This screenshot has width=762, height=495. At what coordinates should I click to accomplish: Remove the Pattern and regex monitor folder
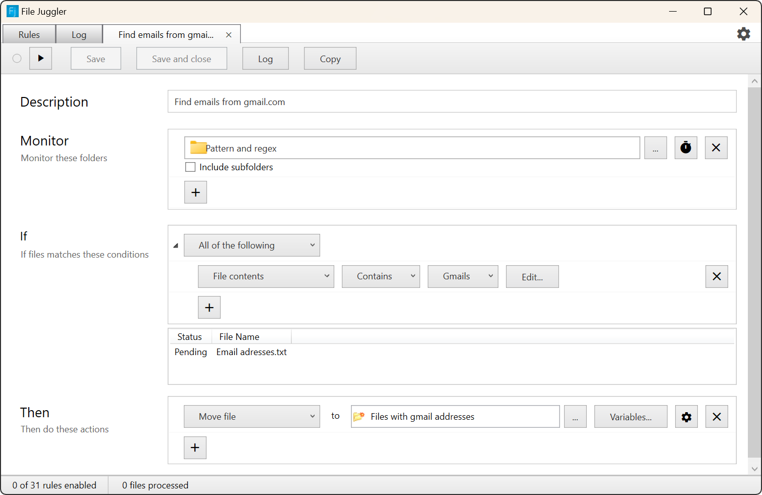716,148
